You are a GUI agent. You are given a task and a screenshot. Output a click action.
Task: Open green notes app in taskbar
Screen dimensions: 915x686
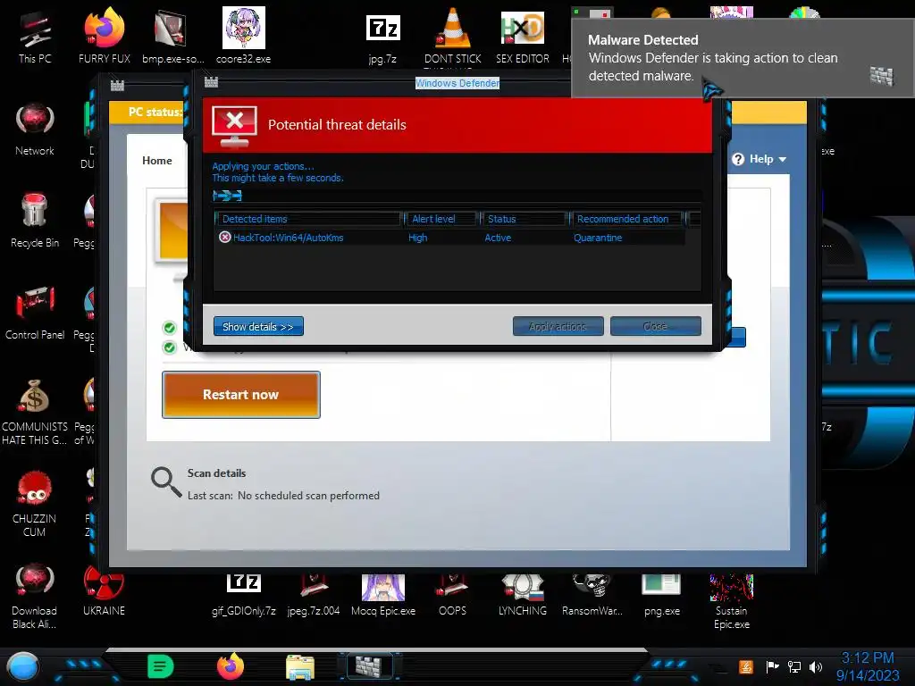161,666
